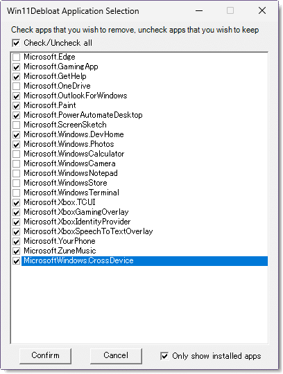The height and width of the screenshot is (374, 283).
Task: Select the Microsoft.ZuneMusic list item
Action: tap(60, 251)
